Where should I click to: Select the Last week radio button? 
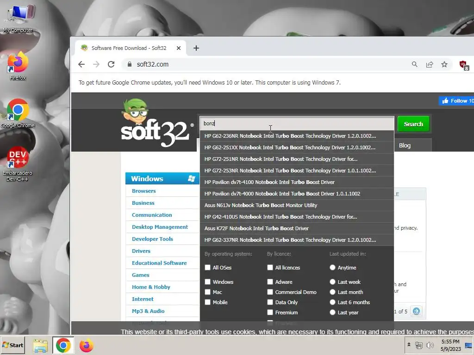pyautogui.click(x=332, y=282)
